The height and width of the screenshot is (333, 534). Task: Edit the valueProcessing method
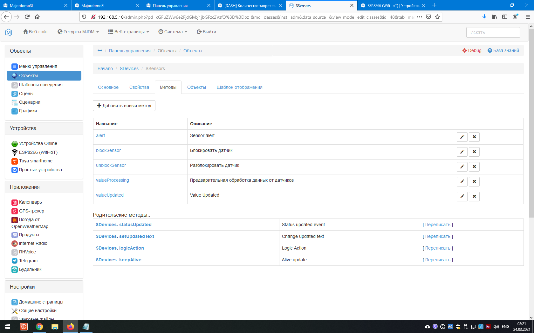pyautogui.click(x=462, y=182)
